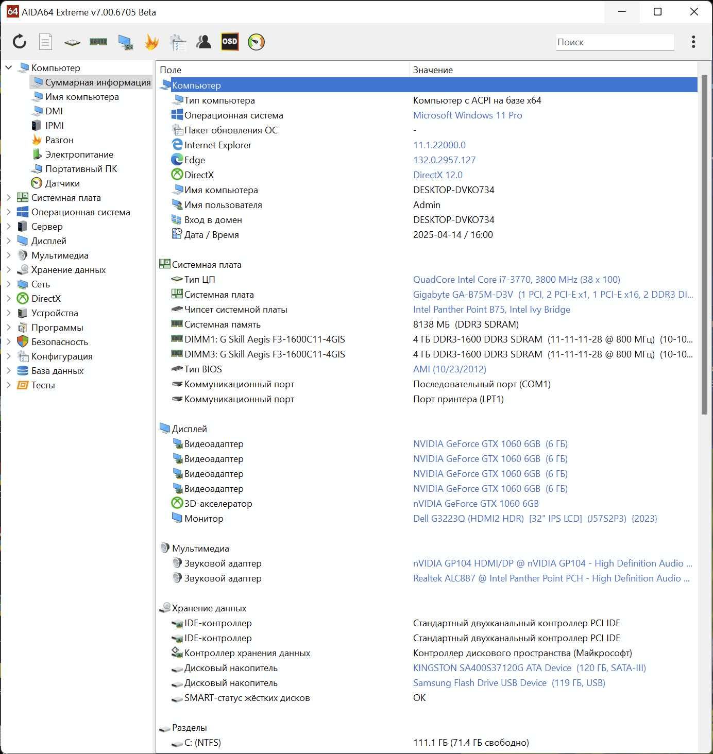713x754 pixels.
Task: Open KINGSTON SA400S37120G drive link
Action: 530,667
